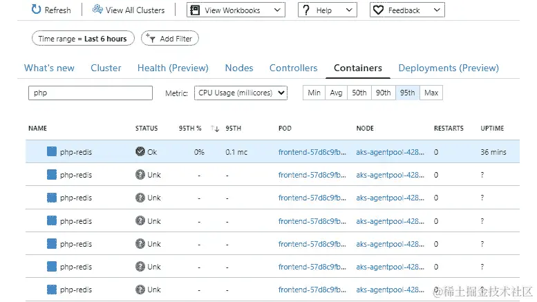Open the Controllers tab
Viewport: 537px width, 302px height.
coord(294,68)
